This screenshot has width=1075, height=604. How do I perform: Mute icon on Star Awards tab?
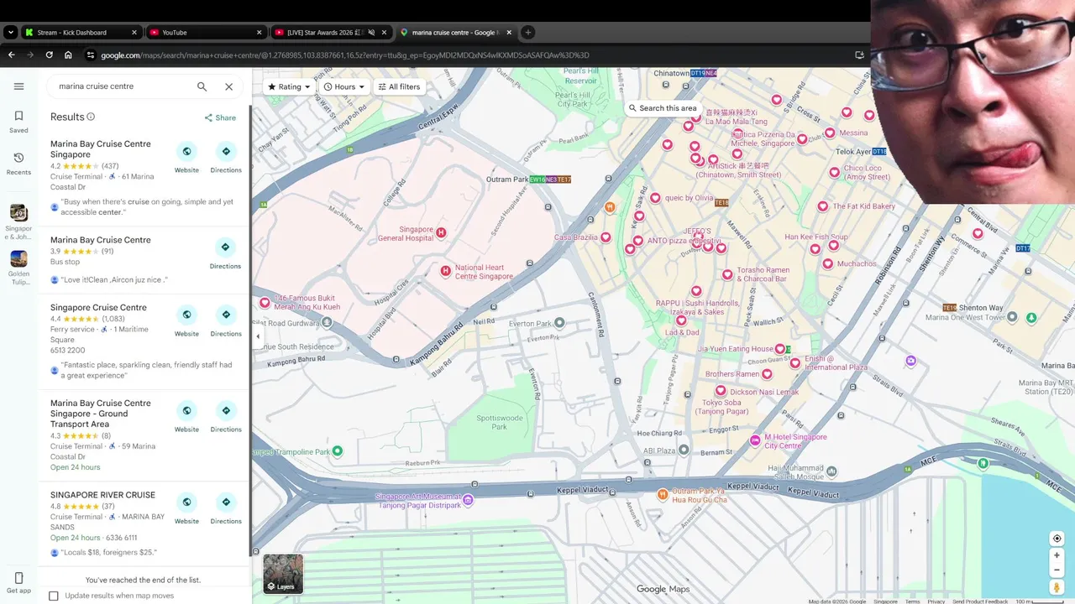[371, 33]
